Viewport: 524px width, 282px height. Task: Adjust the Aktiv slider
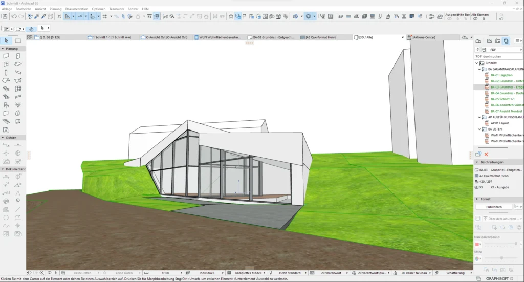(x=501, y=258)
